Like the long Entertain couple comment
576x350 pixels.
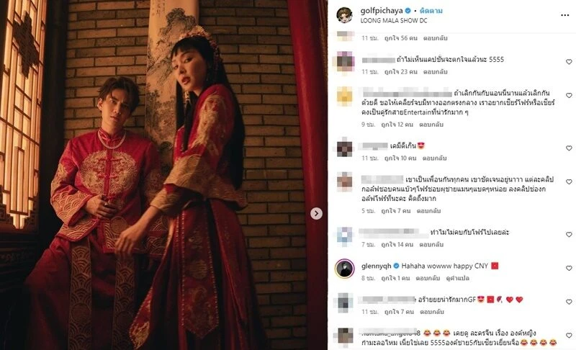point(569,95)
